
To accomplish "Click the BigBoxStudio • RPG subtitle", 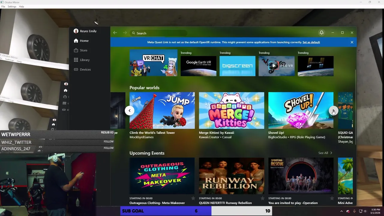I will point(297,137).
